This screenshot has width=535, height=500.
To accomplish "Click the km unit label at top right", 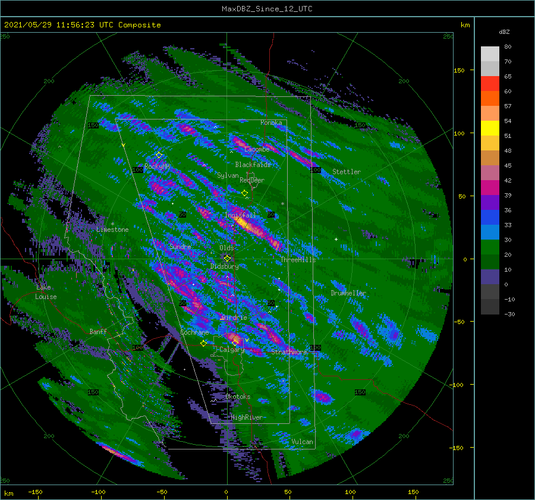I will coord(465,25).
